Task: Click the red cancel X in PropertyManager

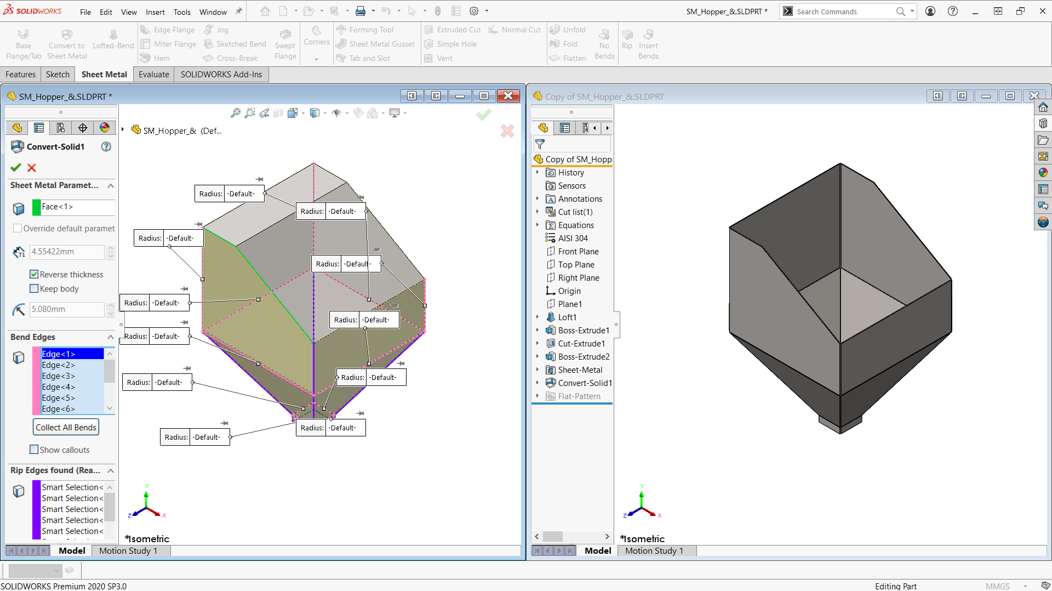Action: click(x=32, y=168)
